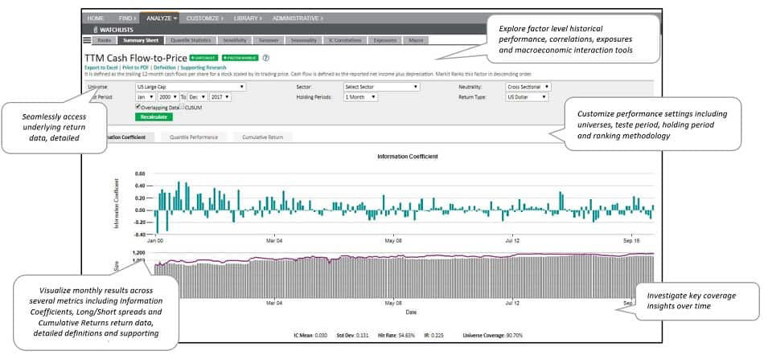Open the FIND menu
764x355 pixels.
pyautogui.click(x=128, y=18)
